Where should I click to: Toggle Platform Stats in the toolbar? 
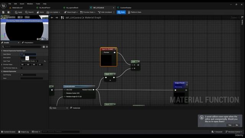tap(134, 12)
